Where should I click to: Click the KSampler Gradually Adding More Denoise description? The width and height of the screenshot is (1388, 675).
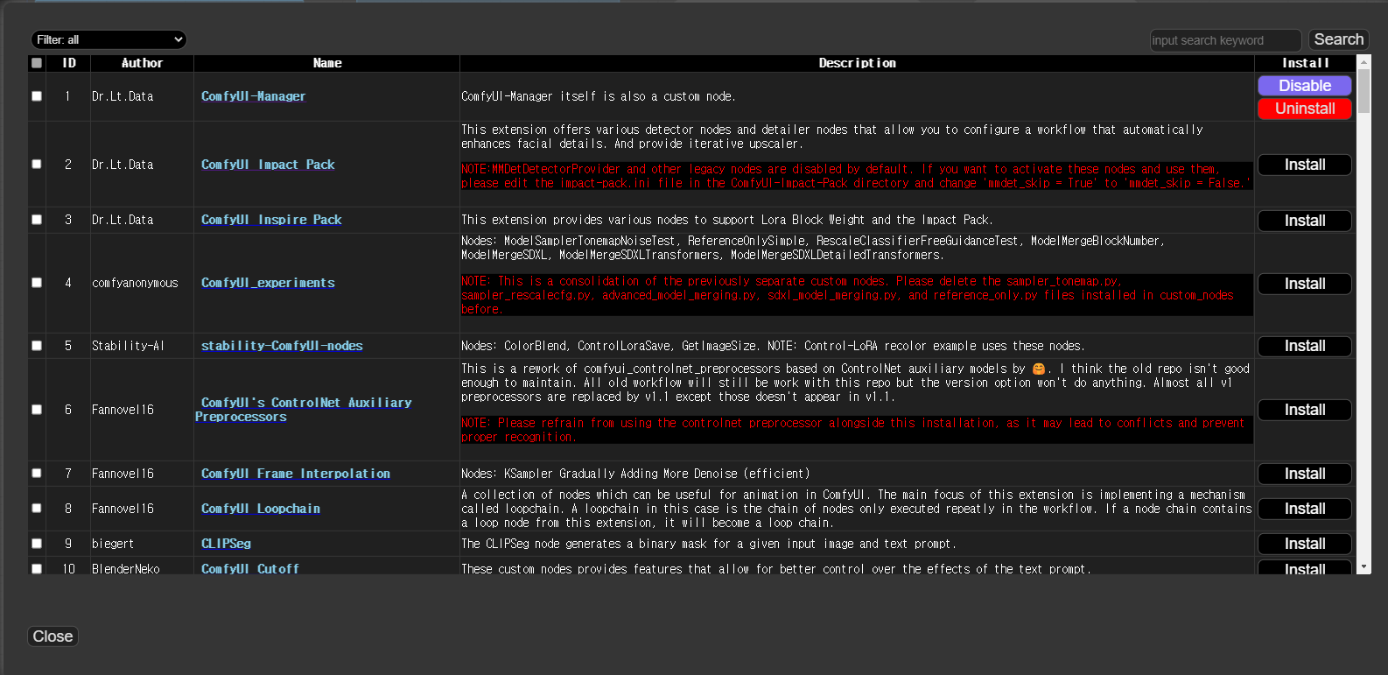(x=635, y=474)
